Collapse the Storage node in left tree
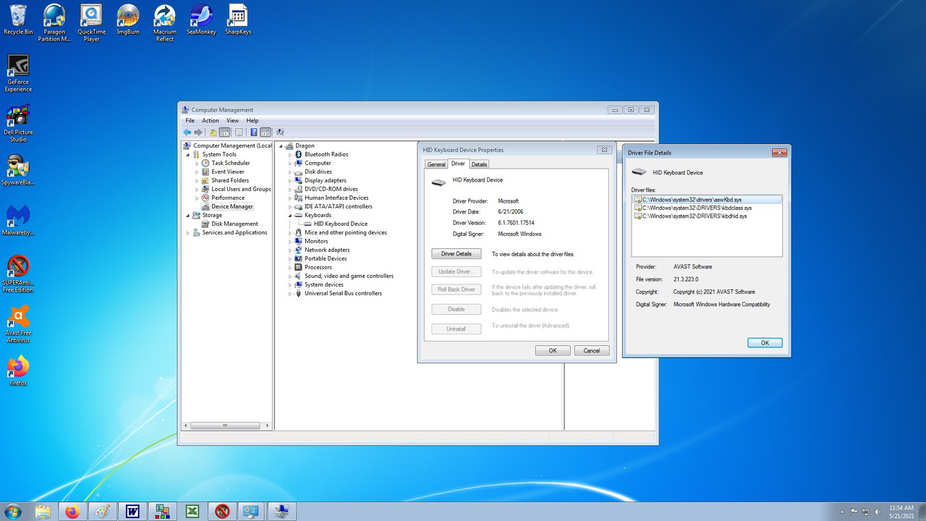This screenshot has width=926, height=521. (x=188, y=215)
